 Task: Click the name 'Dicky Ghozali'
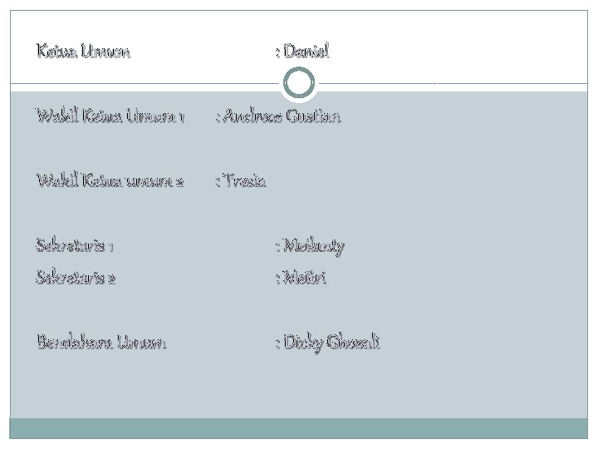pos(331,343)
